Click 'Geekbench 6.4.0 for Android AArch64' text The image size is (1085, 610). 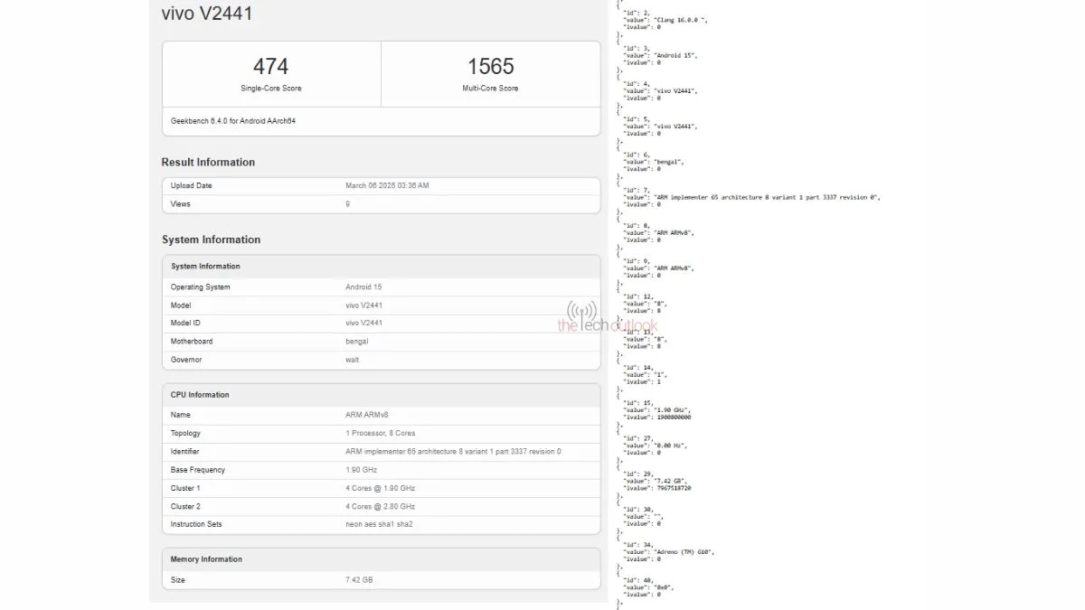point(233,121)
